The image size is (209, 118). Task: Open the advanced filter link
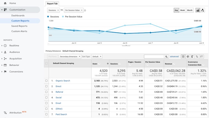pos(174,57)
